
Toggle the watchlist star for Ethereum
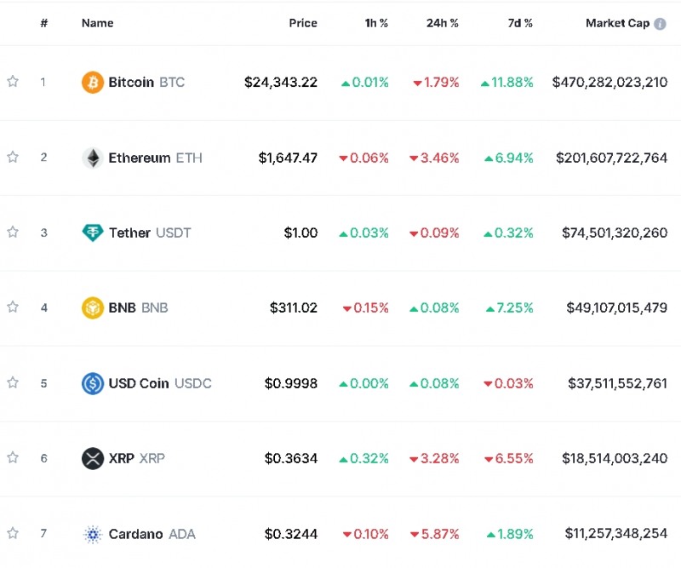(13, 157)
